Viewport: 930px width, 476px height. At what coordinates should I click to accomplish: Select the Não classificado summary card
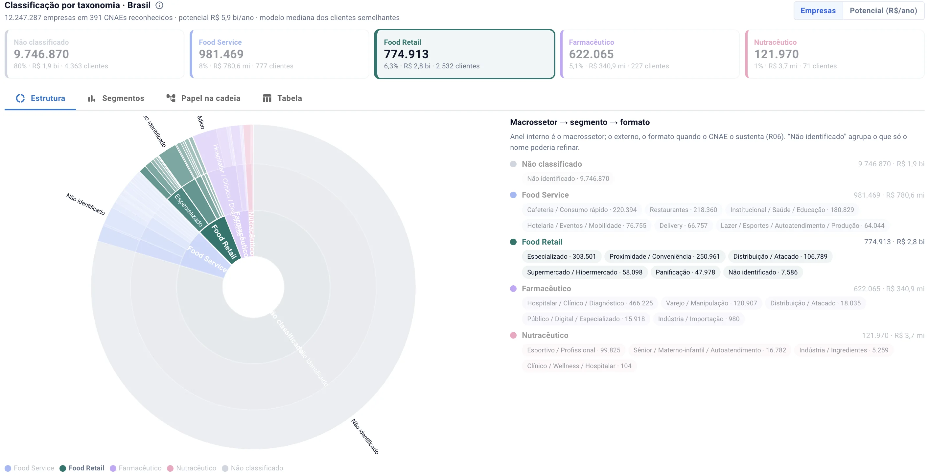point(95,54)
